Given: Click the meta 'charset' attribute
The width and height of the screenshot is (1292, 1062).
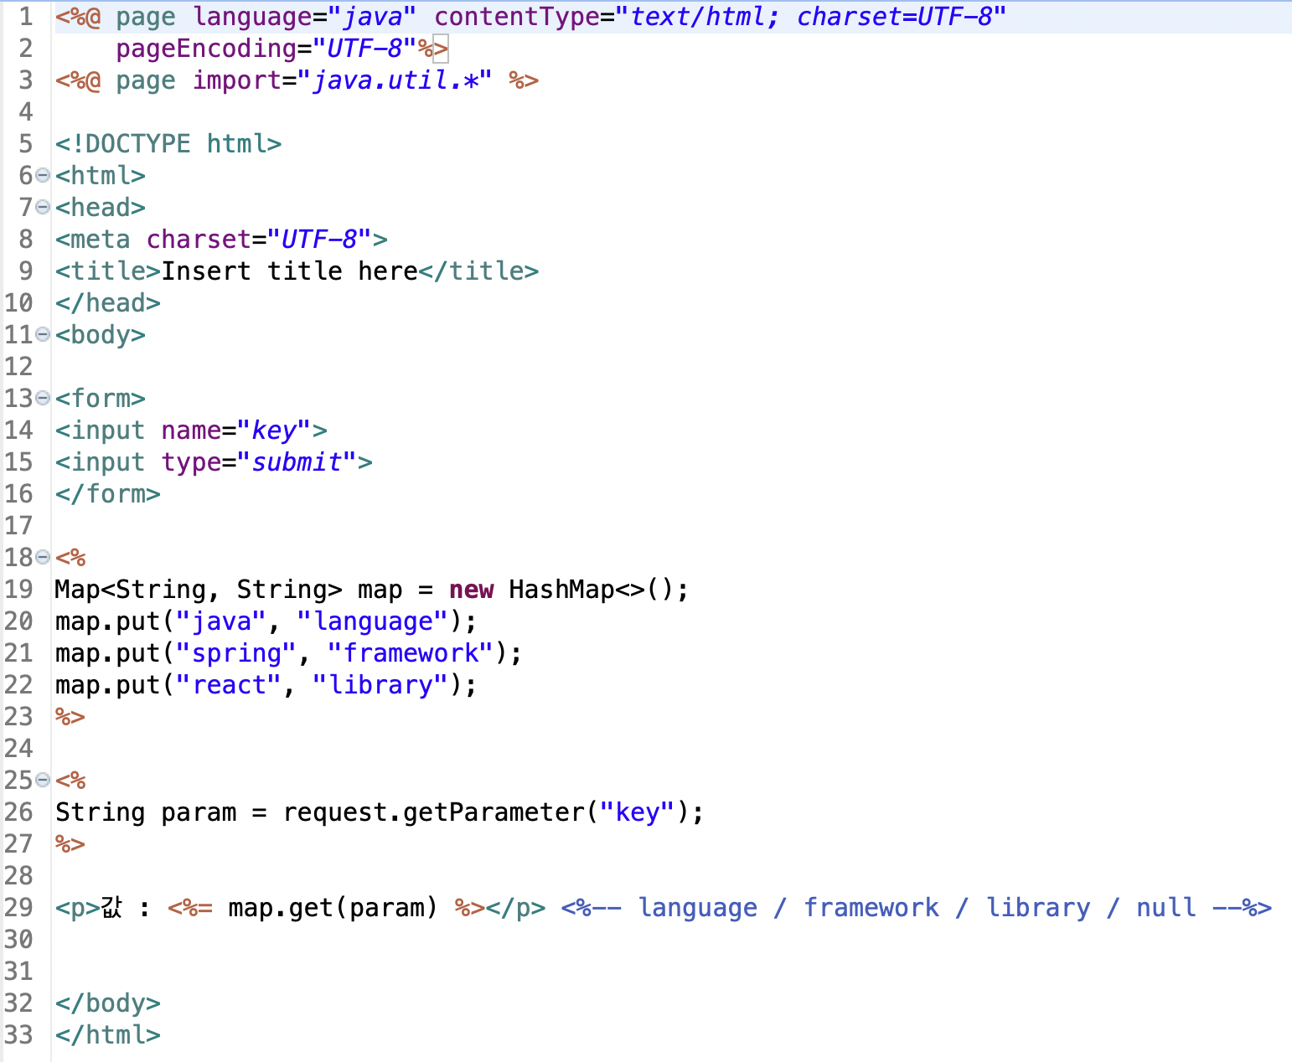Looking at the screenshot, I should [x=199, y=240].
